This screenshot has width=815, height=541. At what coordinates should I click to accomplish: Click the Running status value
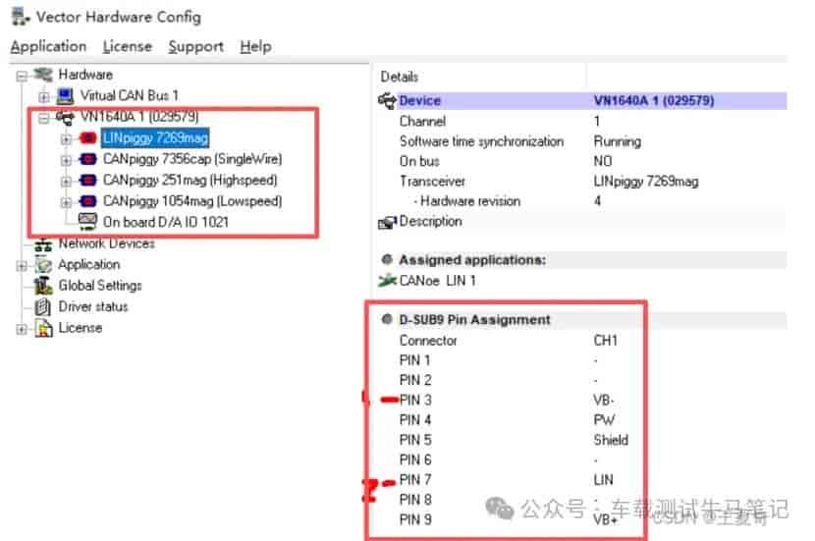point(618,141)
